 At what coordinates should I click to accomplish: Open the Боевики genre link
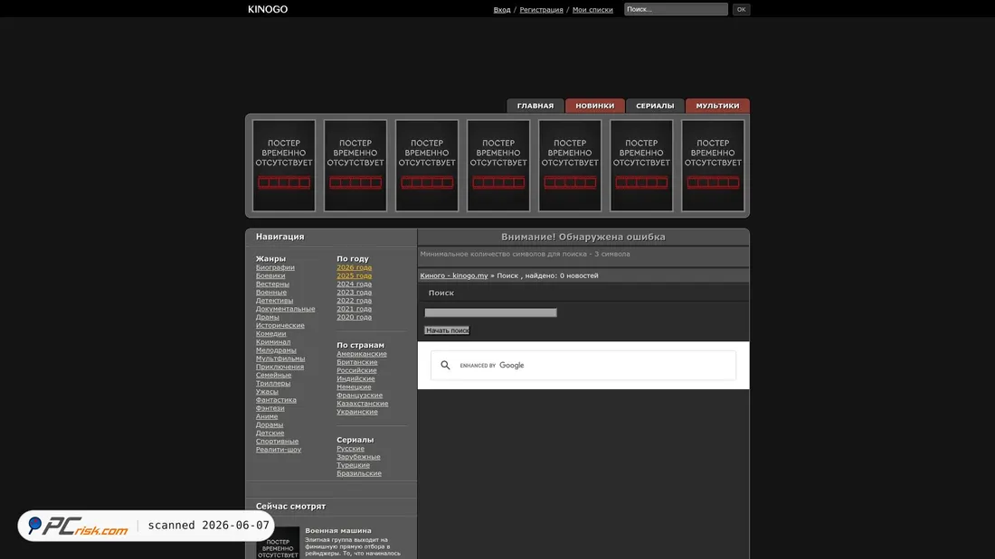[270, 275]
